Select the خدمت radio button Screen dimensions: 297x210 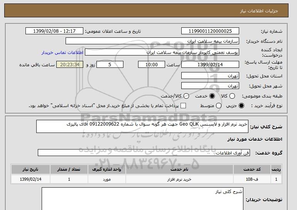coord(212,96)
